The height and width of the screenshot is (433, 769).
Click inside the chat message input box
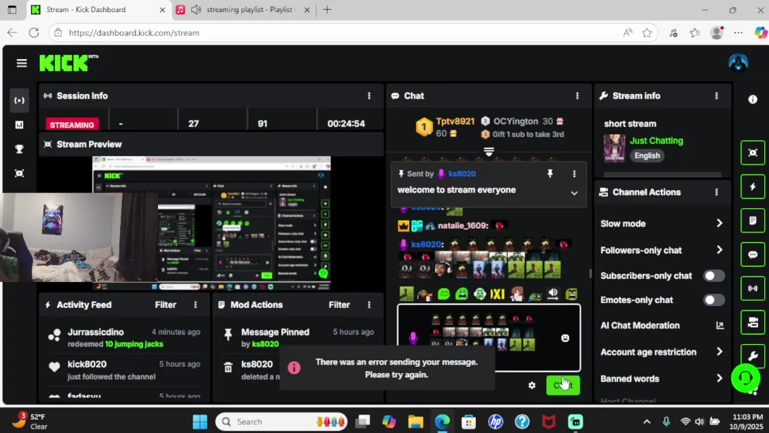(x=488, y=338)
